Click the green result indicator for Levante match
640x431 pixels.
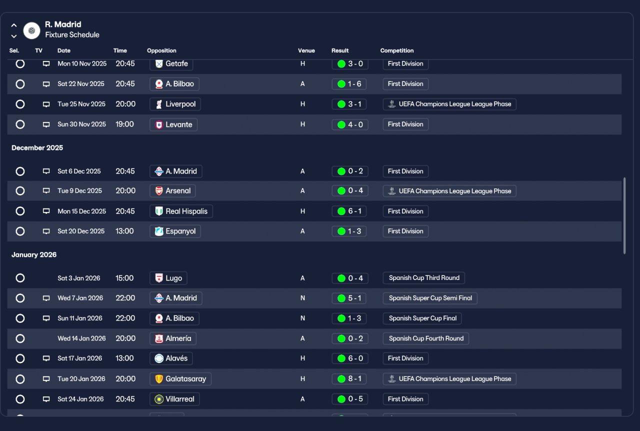[341, 124]
